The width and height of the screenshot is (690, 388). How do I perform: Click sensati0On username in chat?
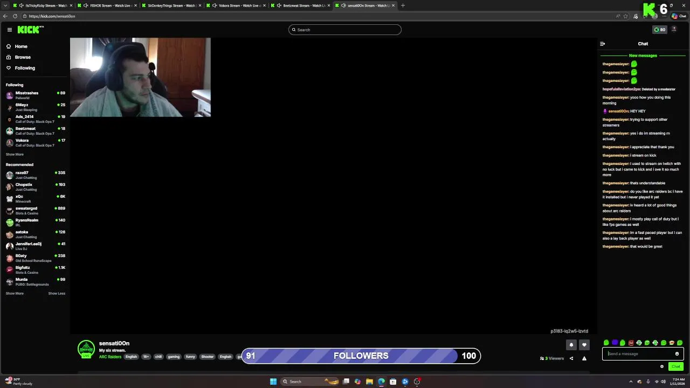(618, 111)
